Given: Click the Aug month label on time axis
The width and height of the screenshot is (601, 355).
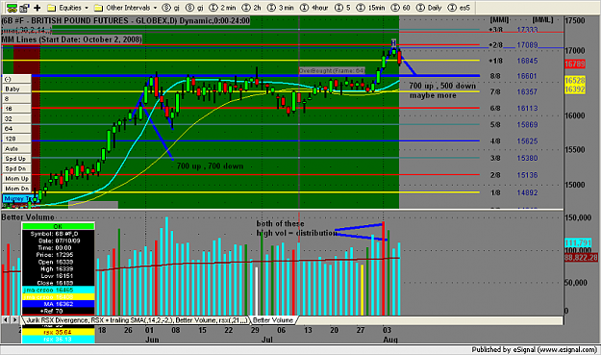Looking at the screenshot, I should 390,340.
